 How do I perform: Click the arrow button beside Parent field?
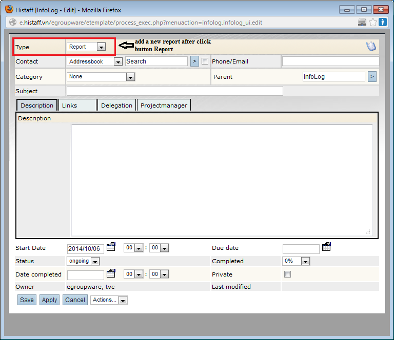372,77
